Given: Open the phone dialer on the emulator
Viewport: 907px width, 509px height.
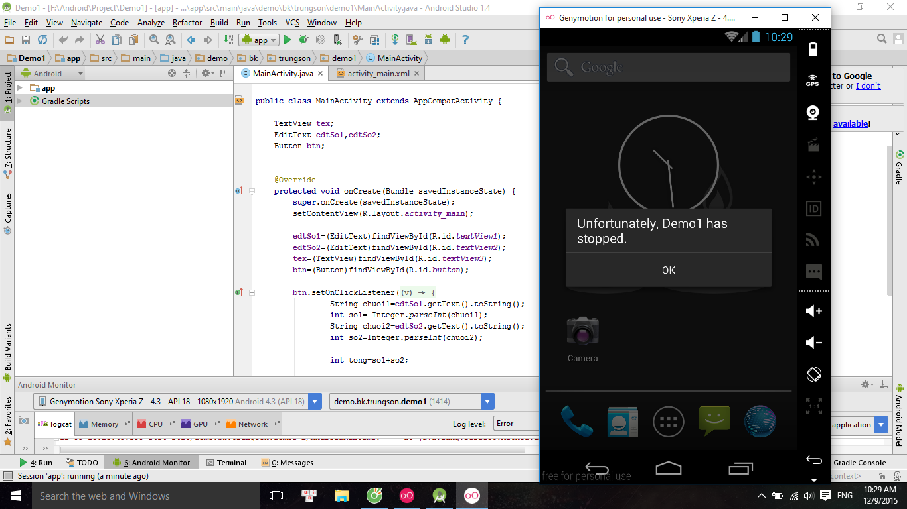Looking at the screenshot, I should [x=577, y=422].
